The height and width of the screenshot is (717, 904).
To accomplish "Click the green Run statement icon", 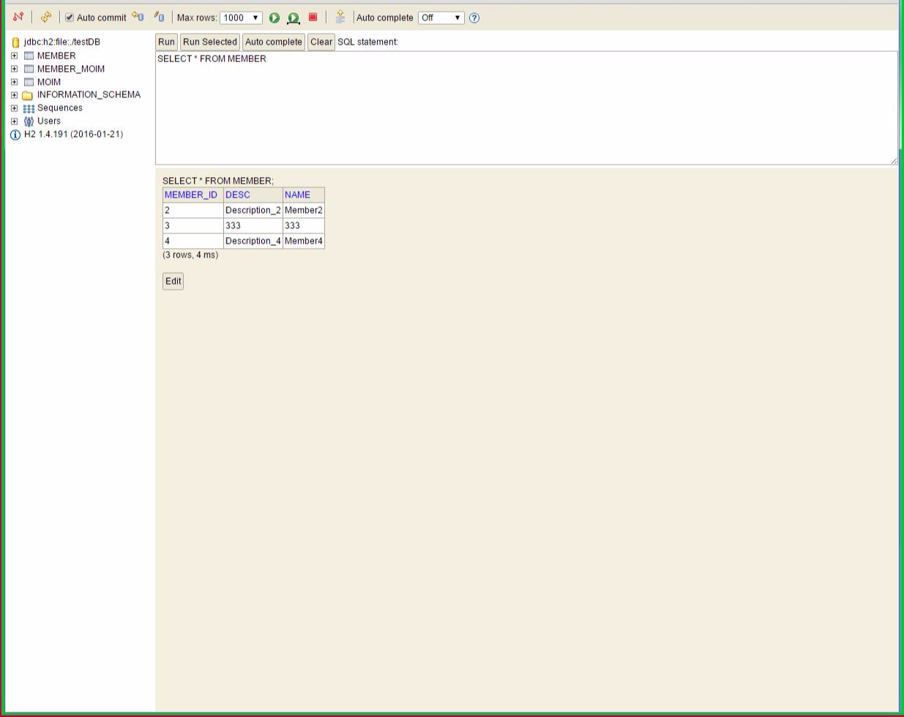I will click(274, 18).
